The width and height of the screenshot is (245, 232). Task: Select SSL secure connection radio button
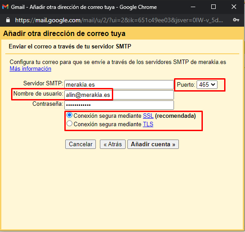click(69, 115)
